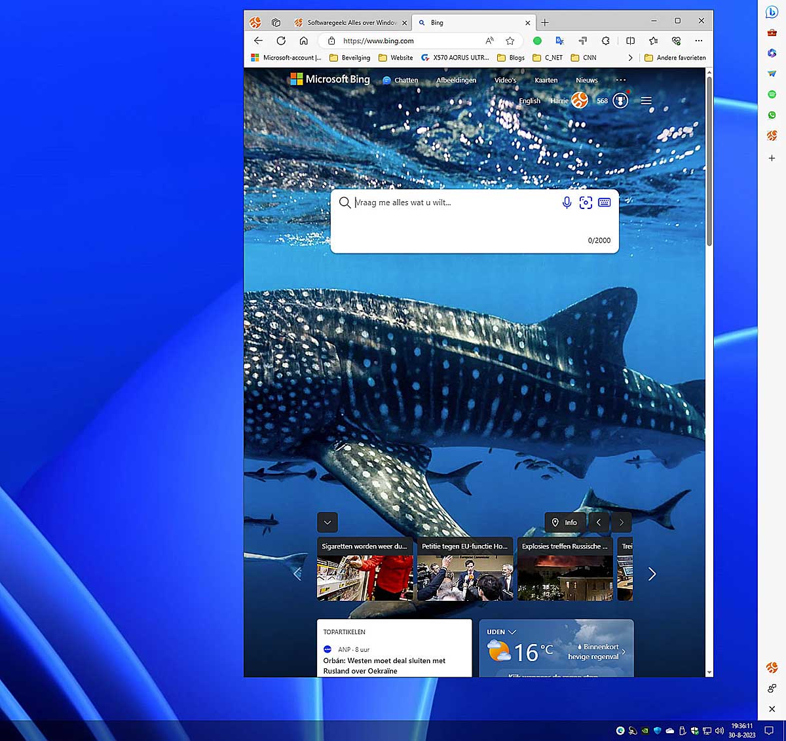The image size is (786, 741).
Task: Open the Extensions puzzle piece menu
Action: click(606, 41)
